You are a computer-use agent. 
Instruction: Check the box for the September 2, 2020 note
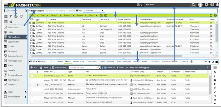pyautogui.click(x=32, y=76)
